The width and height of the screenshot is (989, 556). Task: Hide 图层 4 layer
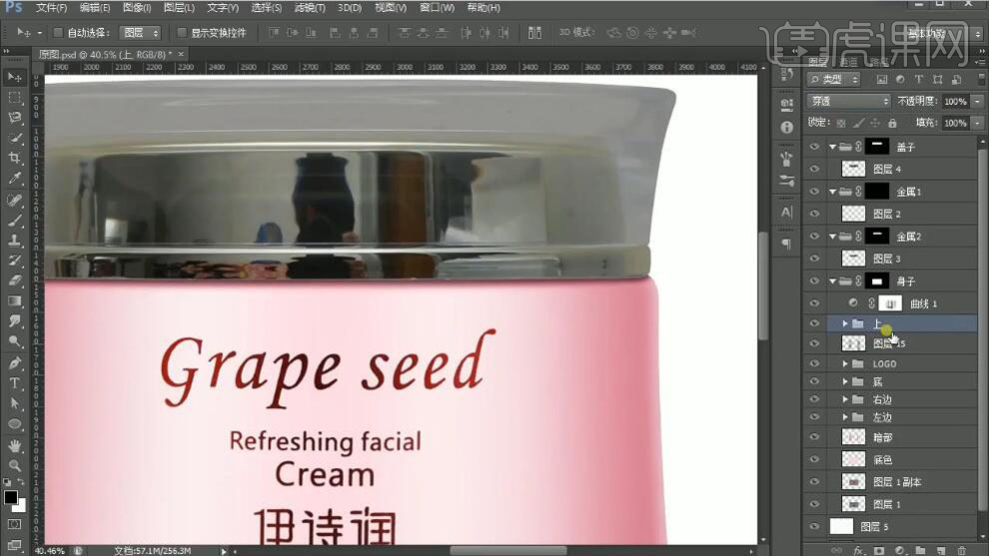point(814,169)
